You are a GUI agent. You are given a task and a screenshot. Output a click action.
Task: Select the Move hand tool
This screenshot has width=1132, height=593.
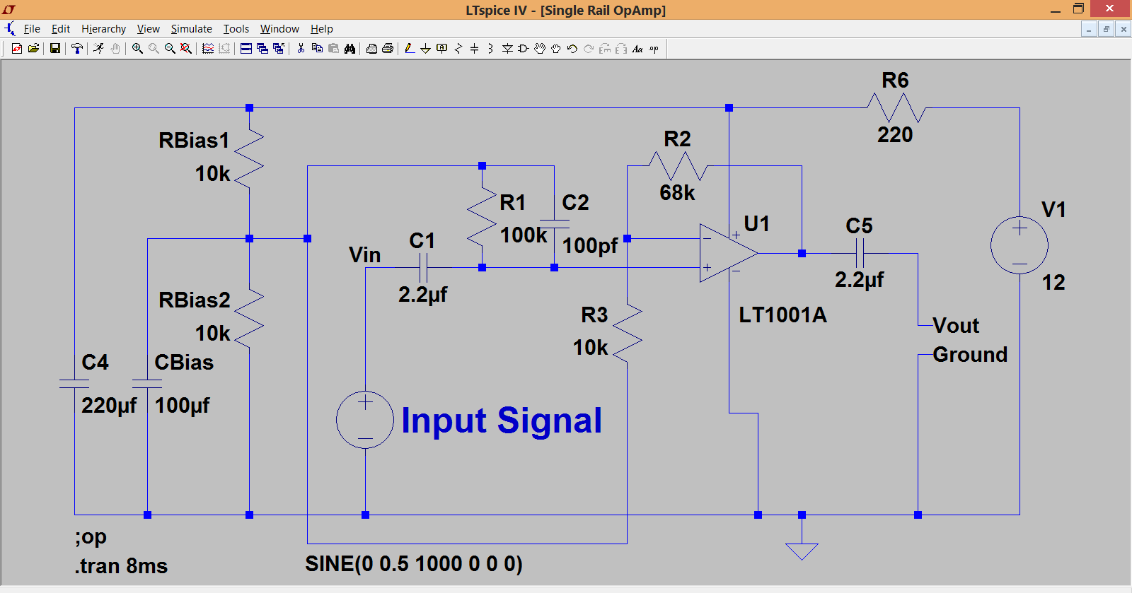pyautogui.click(x=540, y=49)
